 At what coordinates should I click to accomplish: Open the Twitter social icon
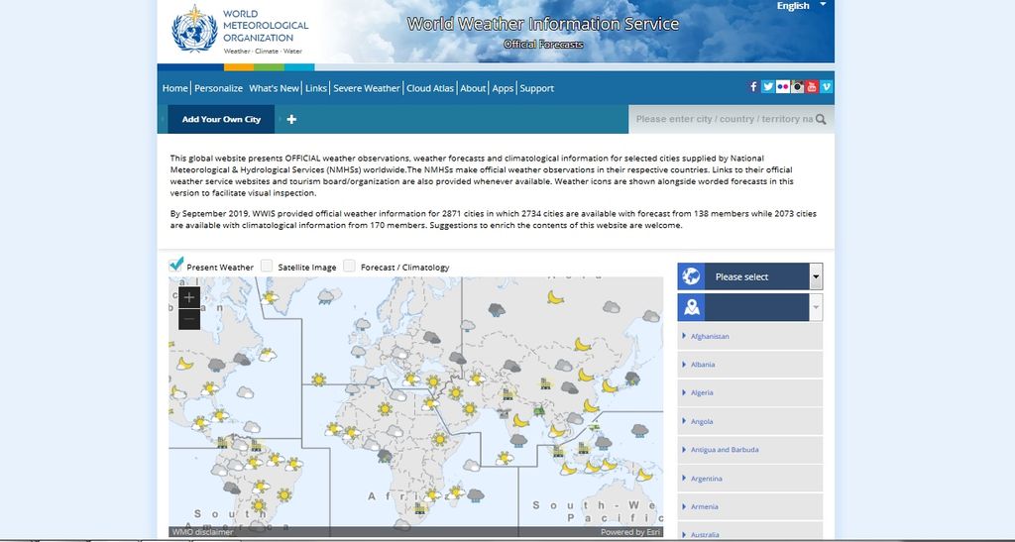pos(768,86)
